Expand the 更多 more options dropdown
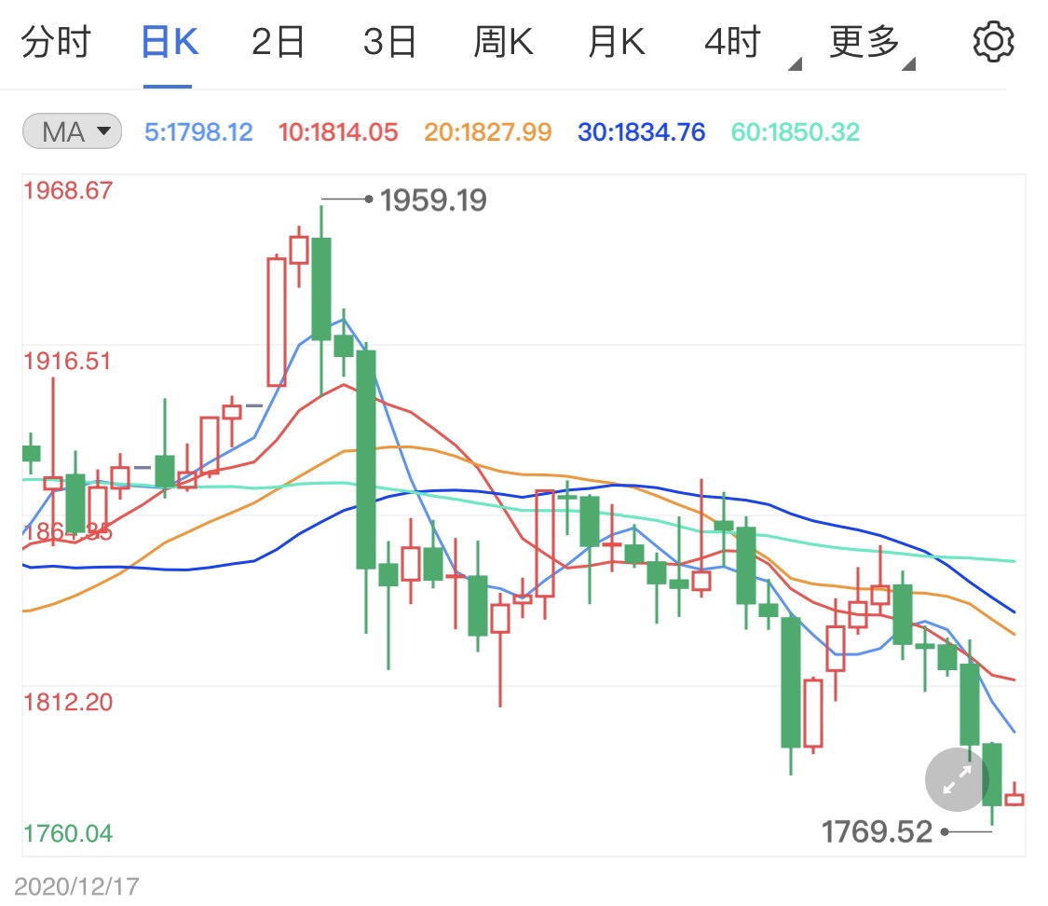 pos(872,45)
